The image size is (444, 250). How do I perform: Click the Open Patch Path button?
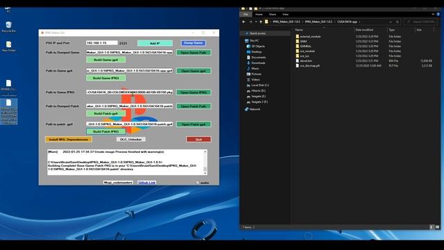pos(194,106)
